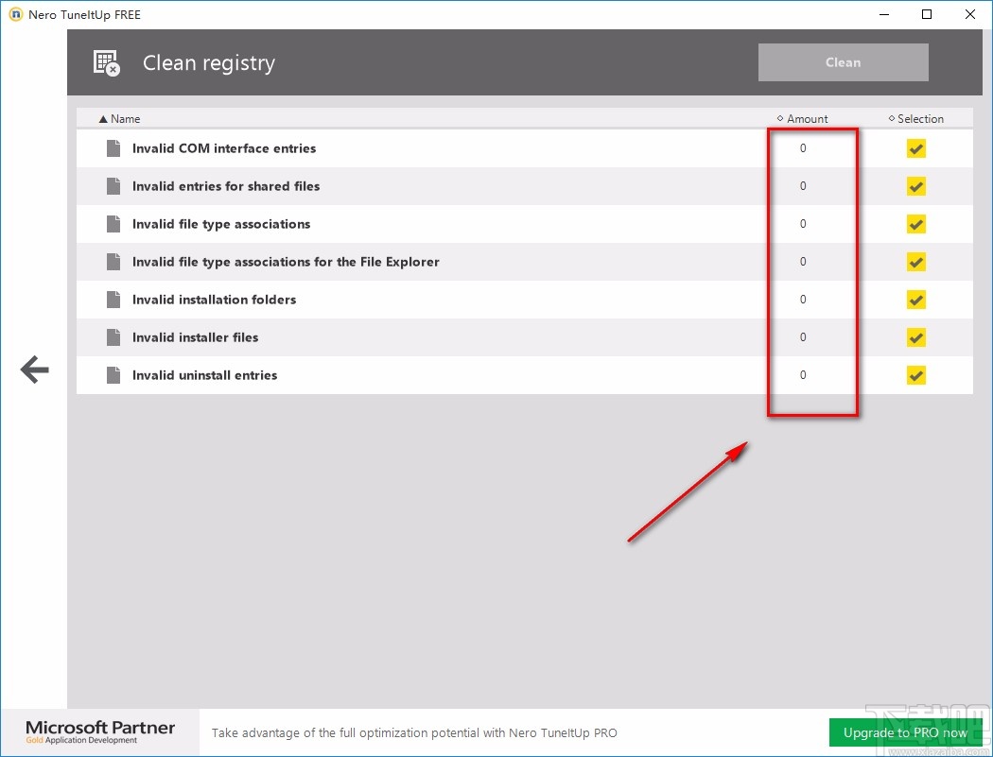Toggle checkbox for File Explorer associations row
Image resolution: width=993 pixels, height=757 pixels.
pyautogui.click(x=915, y=262)
